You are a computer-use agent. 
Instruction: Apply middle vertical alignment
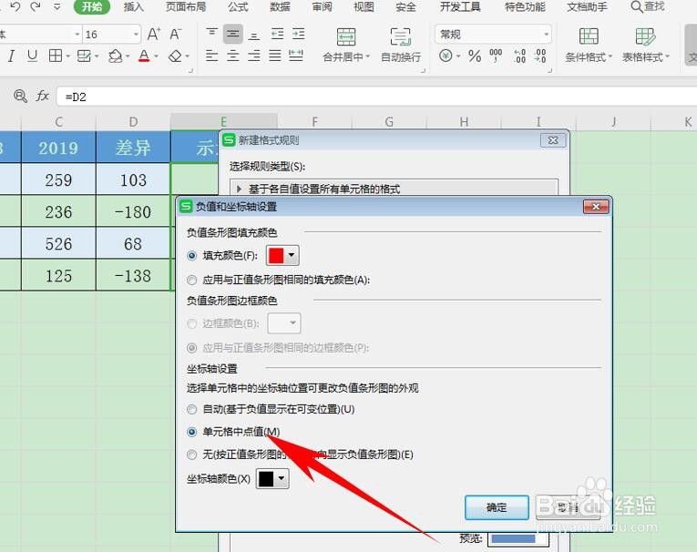pos(233,34)
